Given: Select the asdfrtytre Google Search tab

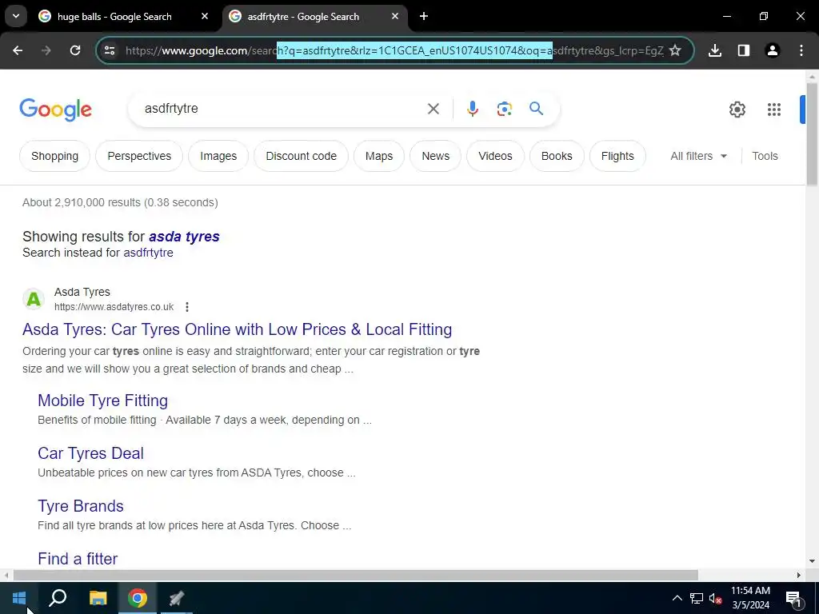Looking at the screenshot, I should [303, 17].
